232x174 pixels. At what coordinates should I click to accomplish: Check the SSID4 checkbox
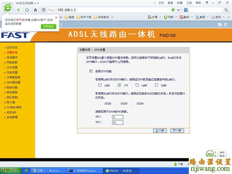pyautogui.click(x=132, y=103)
